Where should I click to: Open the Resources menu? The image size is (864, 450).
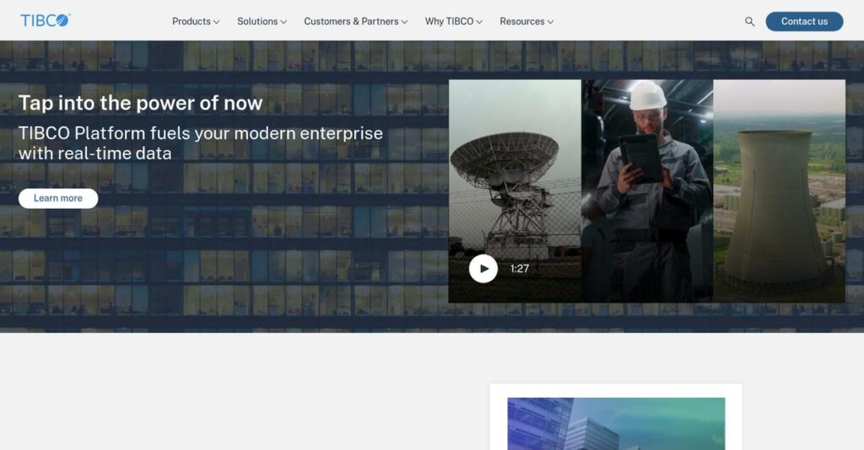[x=526, y=21]
